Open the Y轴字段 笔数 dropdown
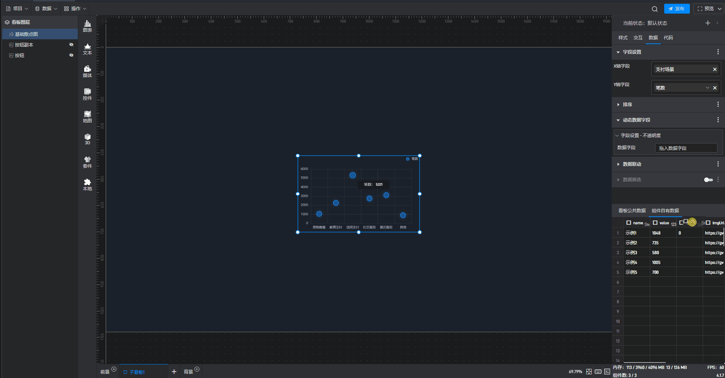The height and width of the screenshot is (378, 725). click(707, 88)
